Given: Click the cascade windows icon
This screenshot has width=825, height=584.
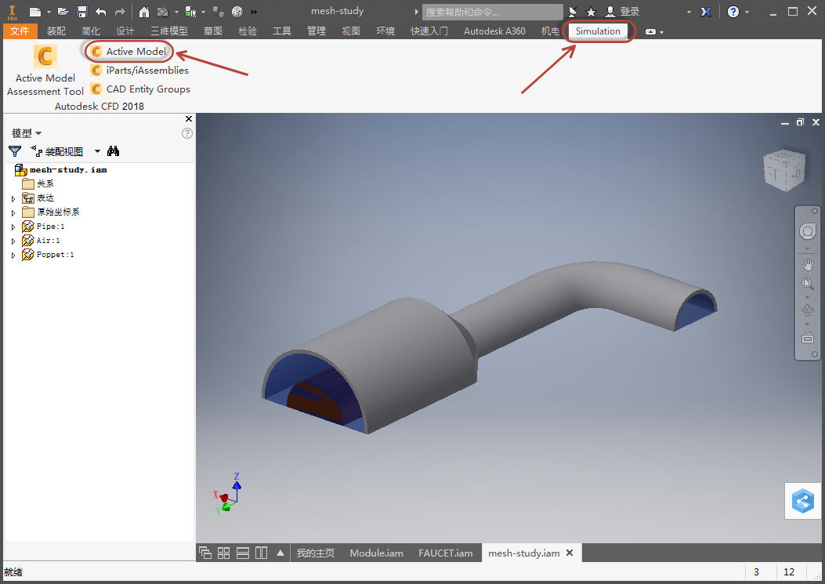Looking at the screenshot, I should 205,553.
